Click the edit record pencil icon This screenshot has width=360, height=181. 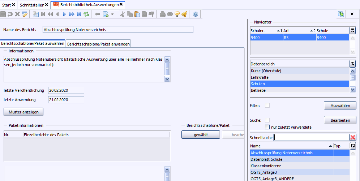pyautogui.click(x=25, y=14)
